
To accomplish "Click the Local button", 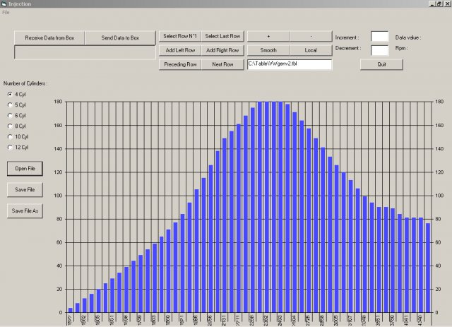I will pyautogui.click(x=311, y=50).
